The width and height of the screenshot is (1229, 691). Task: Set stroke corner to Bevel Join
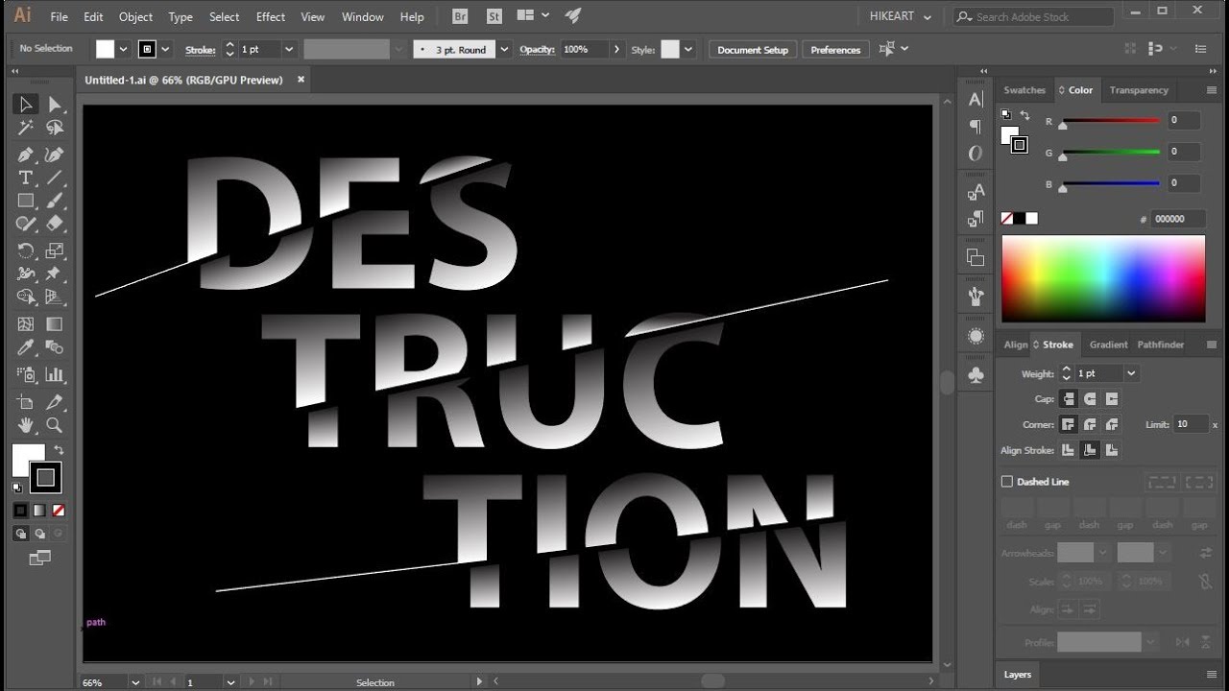1112,424
